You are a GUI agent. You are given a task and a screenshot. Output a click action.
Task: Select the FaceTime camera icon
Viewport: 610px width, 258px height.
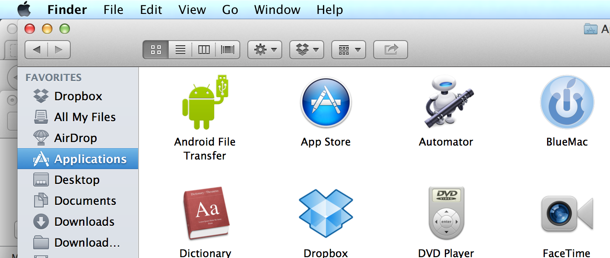click(567, 214)
